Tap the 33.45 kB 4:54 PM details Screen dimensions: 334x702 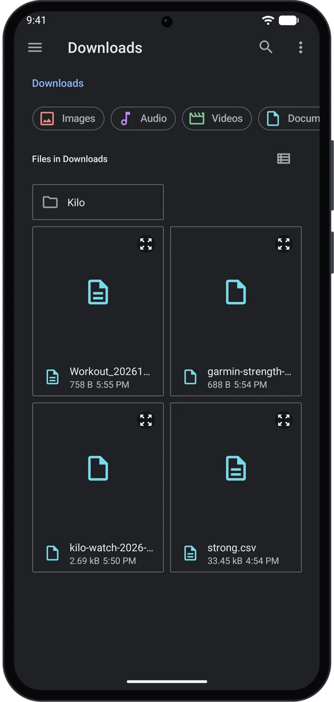243,561
